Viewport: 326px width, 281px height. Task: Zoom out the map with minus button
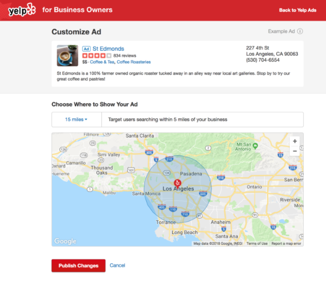[294, 151]
